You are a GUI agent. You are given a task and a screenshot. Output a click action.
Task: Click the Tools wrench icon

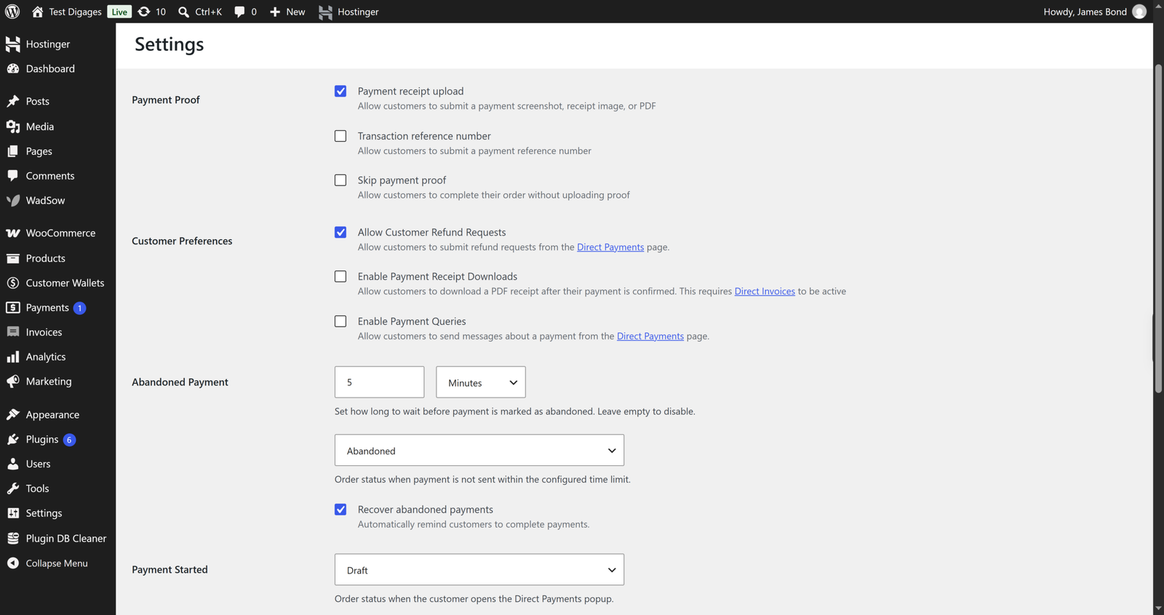click(x=13, y=489)
